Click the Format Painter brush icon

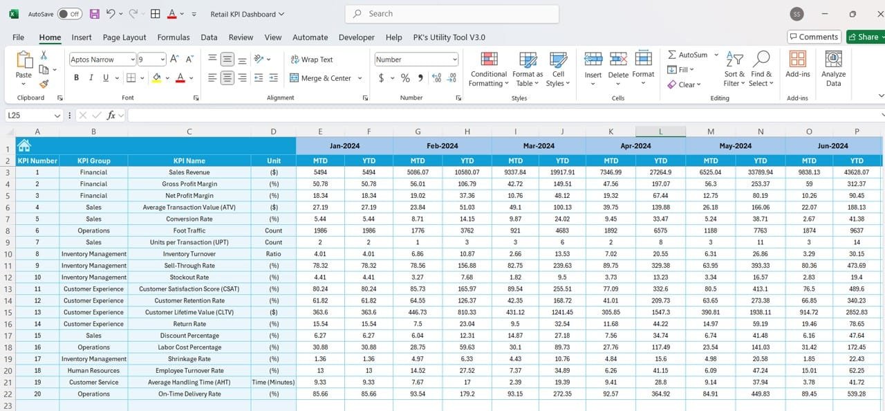[x=44, y=84]
